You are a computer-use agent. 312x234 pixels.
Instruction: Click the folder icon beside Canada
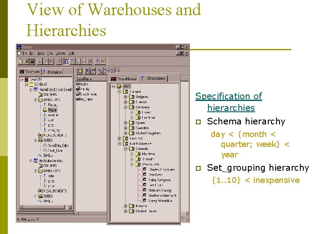tap(132, 149)
